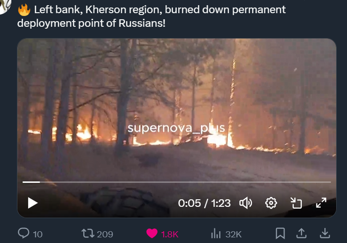Download the video with arrow icon
The width and height of the screenshot is (347, 243).
(325, 234)
